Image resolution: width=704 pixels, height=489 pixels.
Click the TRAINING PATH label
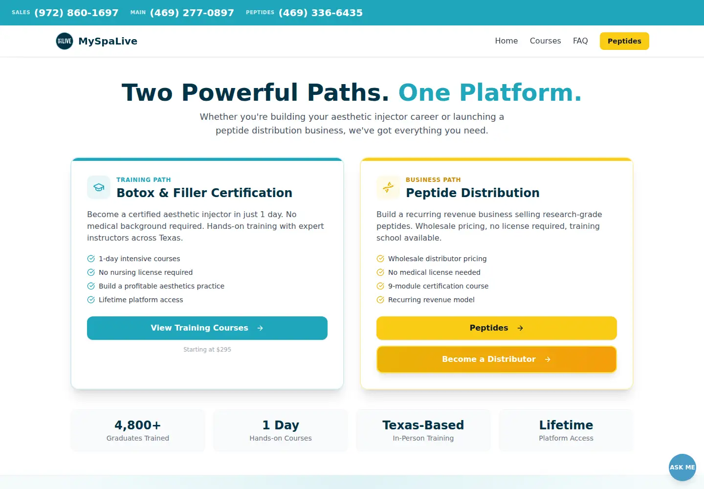pyautogui.click(x=144, y=180)
